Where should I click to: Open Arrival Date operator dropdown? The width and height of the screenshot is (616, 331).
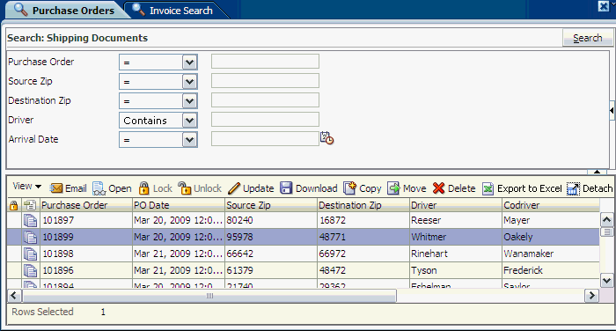pos(189,140)
